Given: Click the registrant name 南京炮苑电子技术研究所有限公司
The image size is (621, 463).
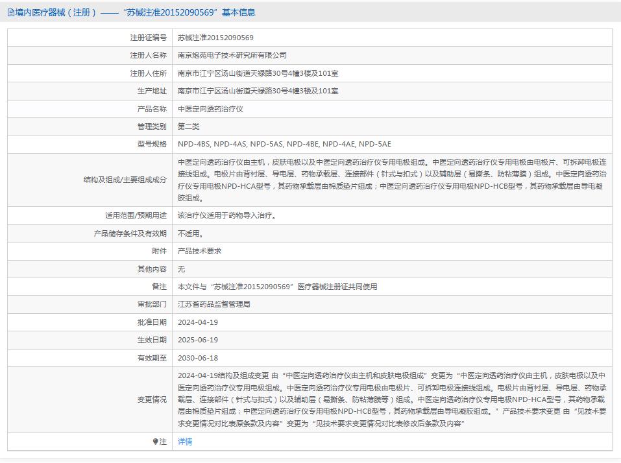Looking at the screenshot, I should [232, 56].
